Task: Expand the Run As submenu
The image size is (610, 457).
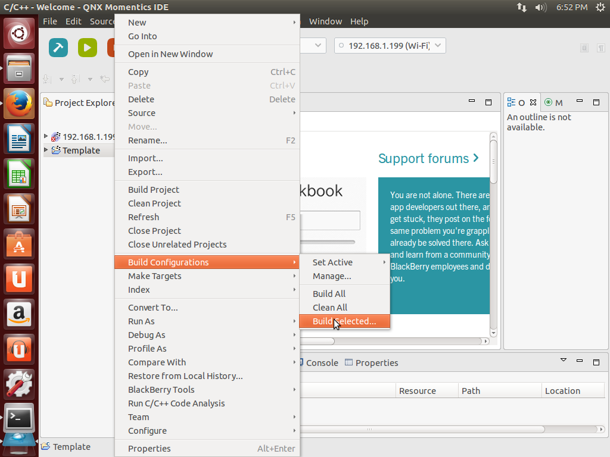Action: click(x=207, y=321)
